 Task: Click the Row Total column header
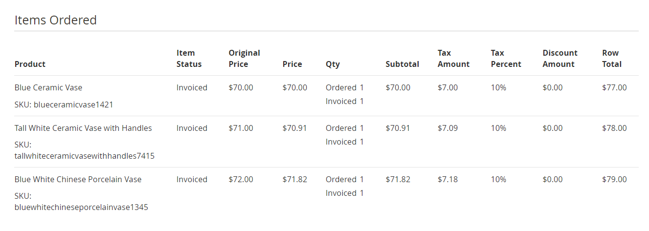click(612, 59)
